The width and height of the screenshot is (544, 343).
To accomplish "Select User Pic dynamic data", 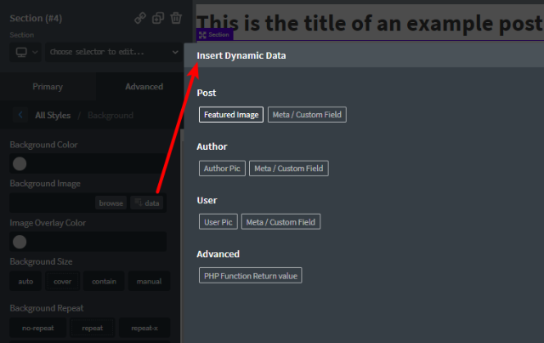I will (x=218, y=222).
